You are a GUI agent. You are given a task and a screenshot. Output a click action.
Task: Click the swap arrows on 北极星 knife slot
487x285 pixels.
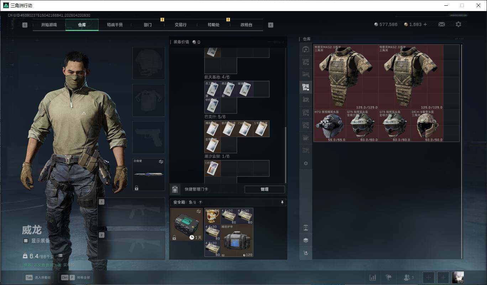pos(161,162)
